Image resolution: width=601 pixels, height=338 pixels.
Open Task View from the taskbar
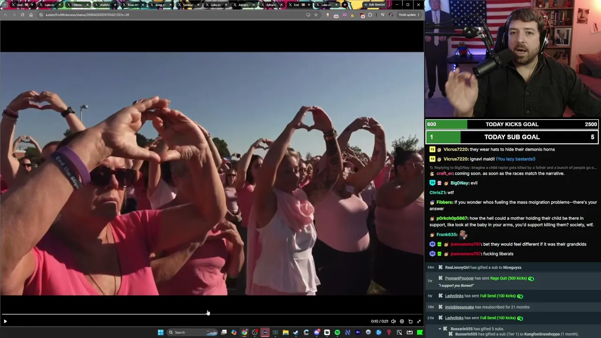click(x=224, y=332)
